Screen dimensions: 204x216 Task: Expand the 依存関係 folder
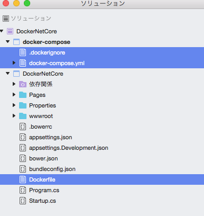pos(14,84)
